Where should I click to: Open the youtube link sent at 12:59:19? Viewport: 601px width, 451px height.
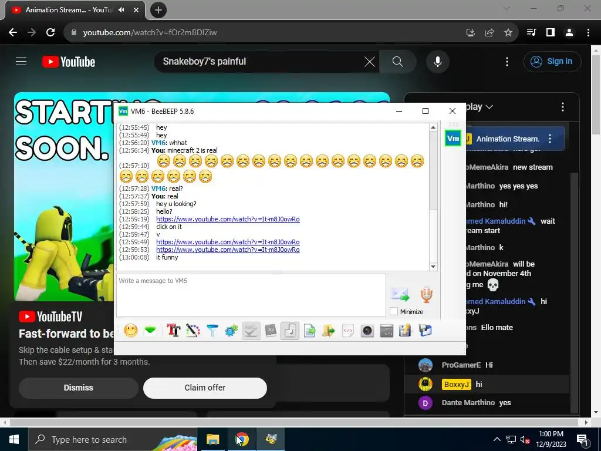228,219
